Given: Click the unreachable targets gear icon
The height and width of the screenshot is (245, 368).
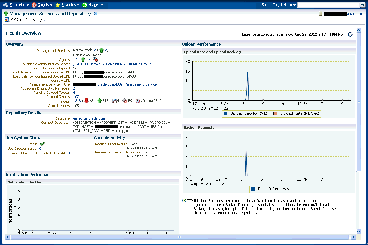Looking at the screenshot, I should coord(125,101).
